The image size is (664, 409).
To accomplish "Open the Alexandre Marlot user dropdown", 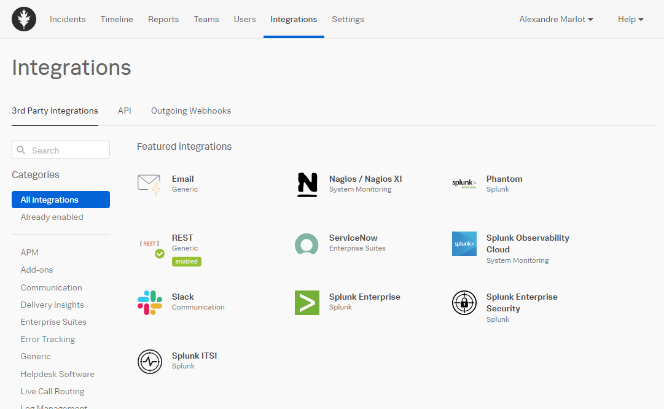I will (556, 19).
